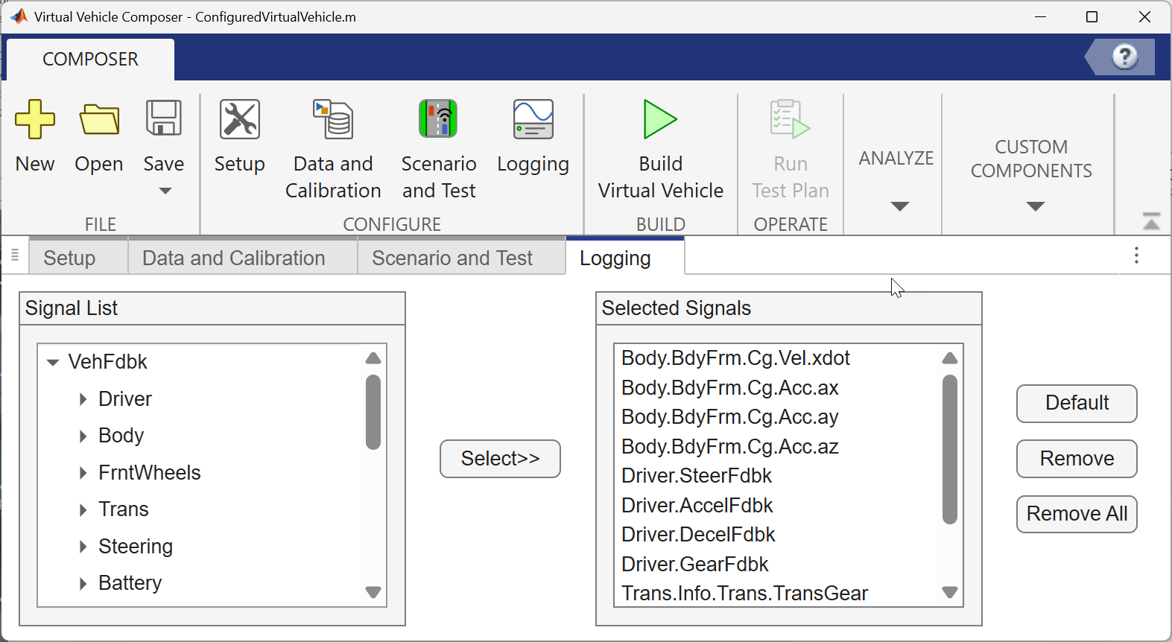Click Signal List scroll up arrow
The height and width of the screenshot is (642, 1172).
373,358
